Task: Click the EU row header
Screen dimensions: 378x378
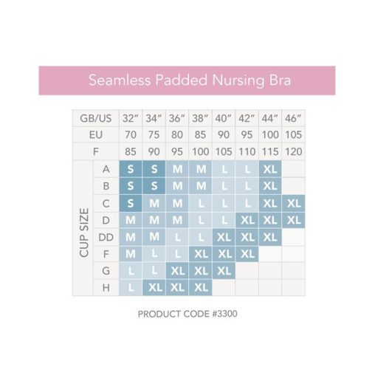Action: click(x=96, y=135)
